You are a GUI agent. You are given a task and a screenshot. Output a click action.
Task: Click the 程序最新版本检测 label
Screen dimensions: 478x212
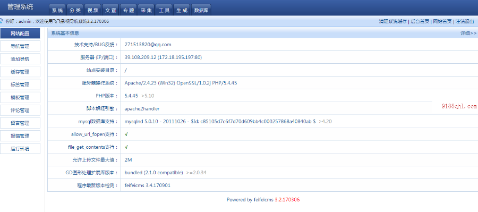pos(98,185)
